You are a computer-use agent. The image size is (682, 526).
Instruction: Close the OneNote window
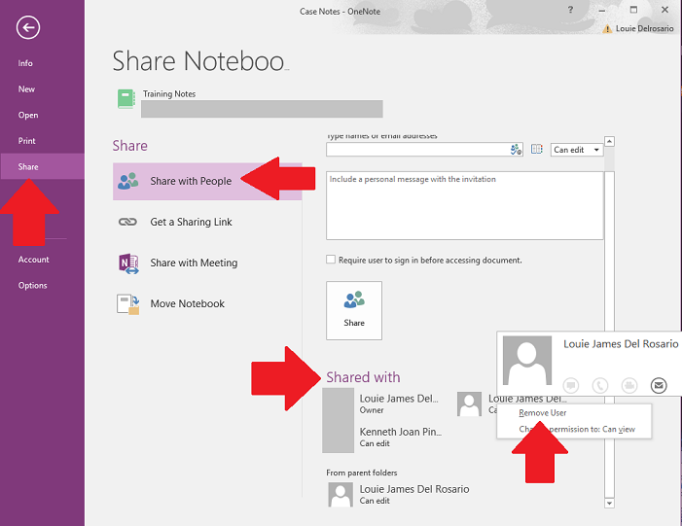[664, 10]
